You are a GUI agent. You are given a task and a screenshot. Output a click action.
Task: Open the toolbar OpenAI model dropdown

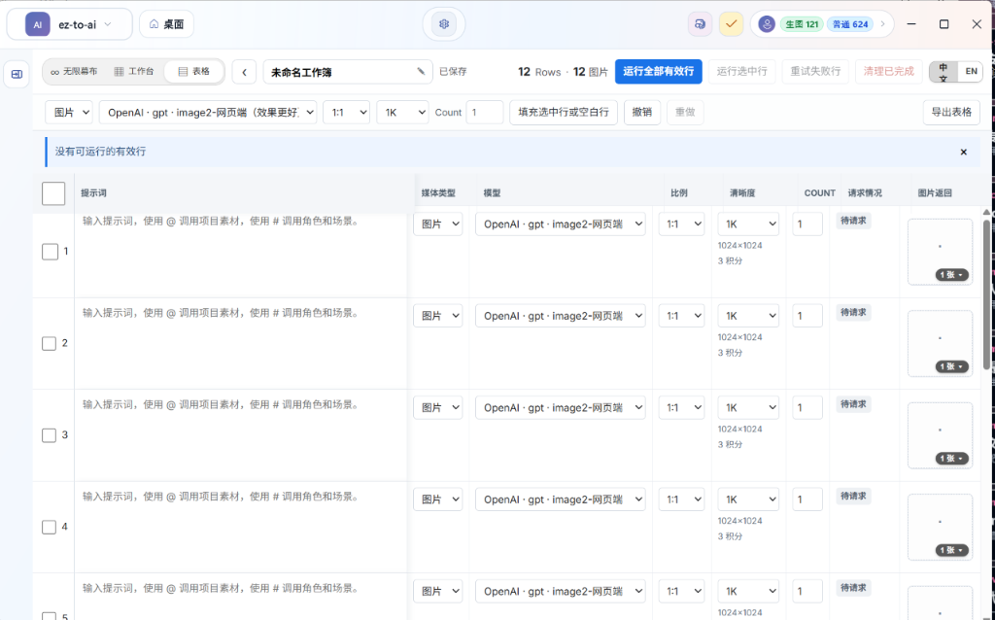point(208,113)
